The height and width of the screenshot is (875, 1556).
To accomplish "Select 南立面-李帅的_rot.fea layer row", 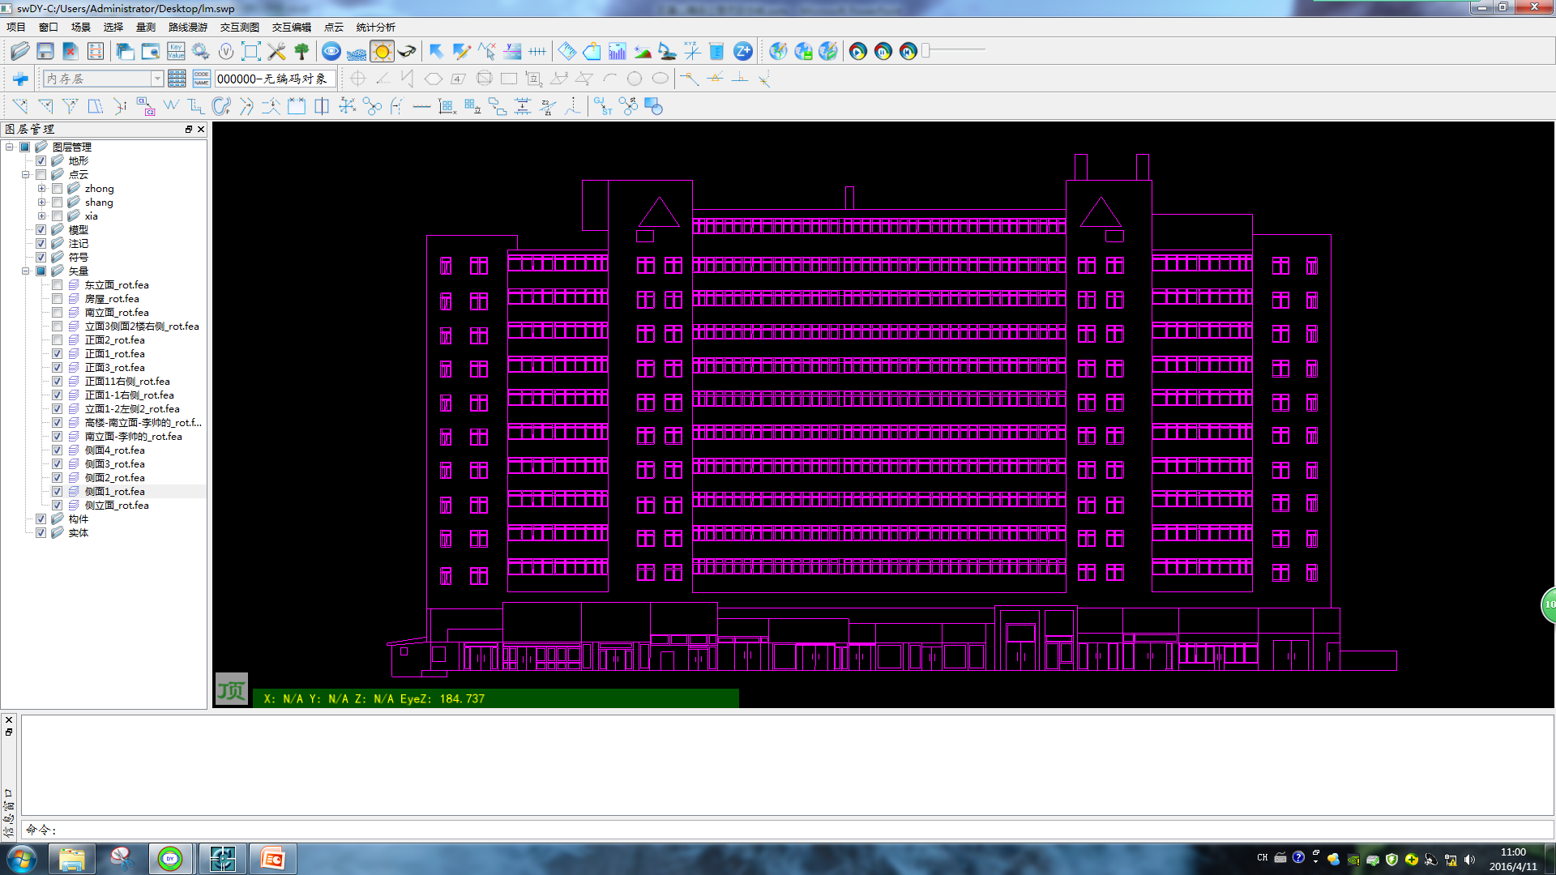I will [133, 436].
